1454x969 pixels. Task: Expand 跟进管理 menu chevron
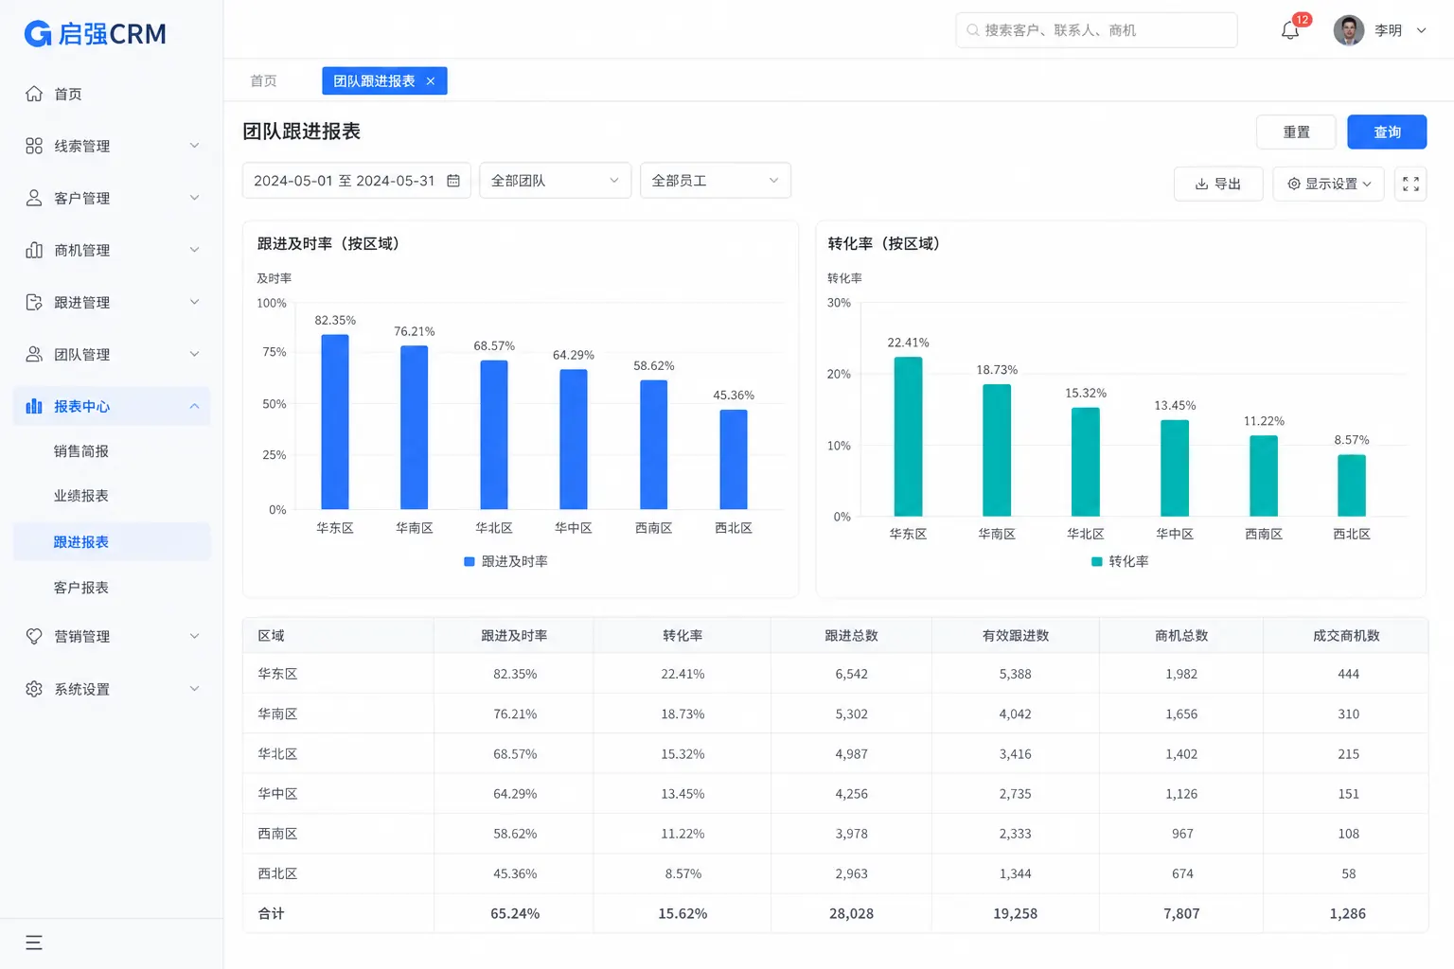[195, 302]
